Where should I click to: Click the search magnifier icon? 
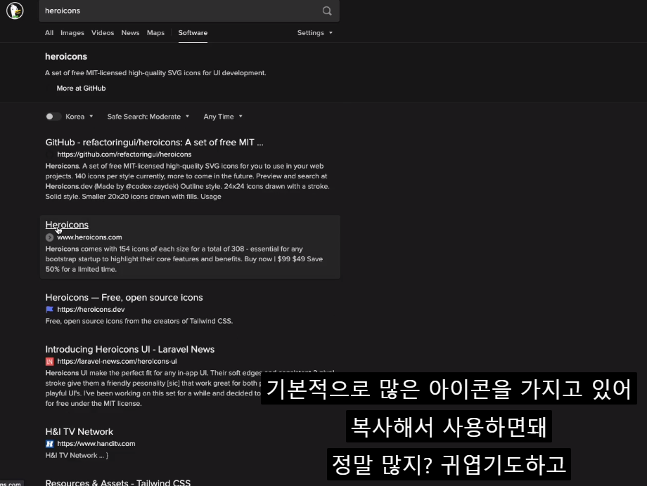point(327,11)
